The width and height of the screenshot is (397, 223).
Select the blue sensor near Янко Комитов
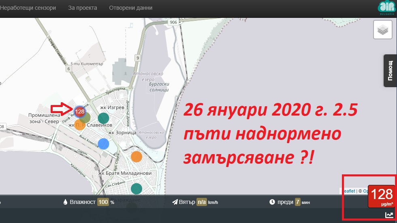coord(103,144)
